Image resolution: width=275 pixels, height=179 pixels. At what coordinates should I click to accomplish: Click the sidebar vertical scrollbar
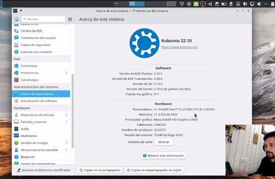click(x=73, y=111)
